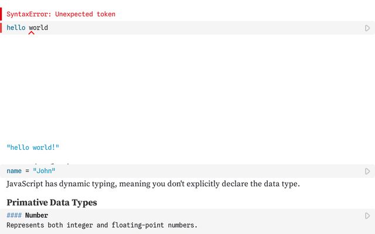Click the "Represents both integer" text line
The image size is (375, 234).
(102, 225)
